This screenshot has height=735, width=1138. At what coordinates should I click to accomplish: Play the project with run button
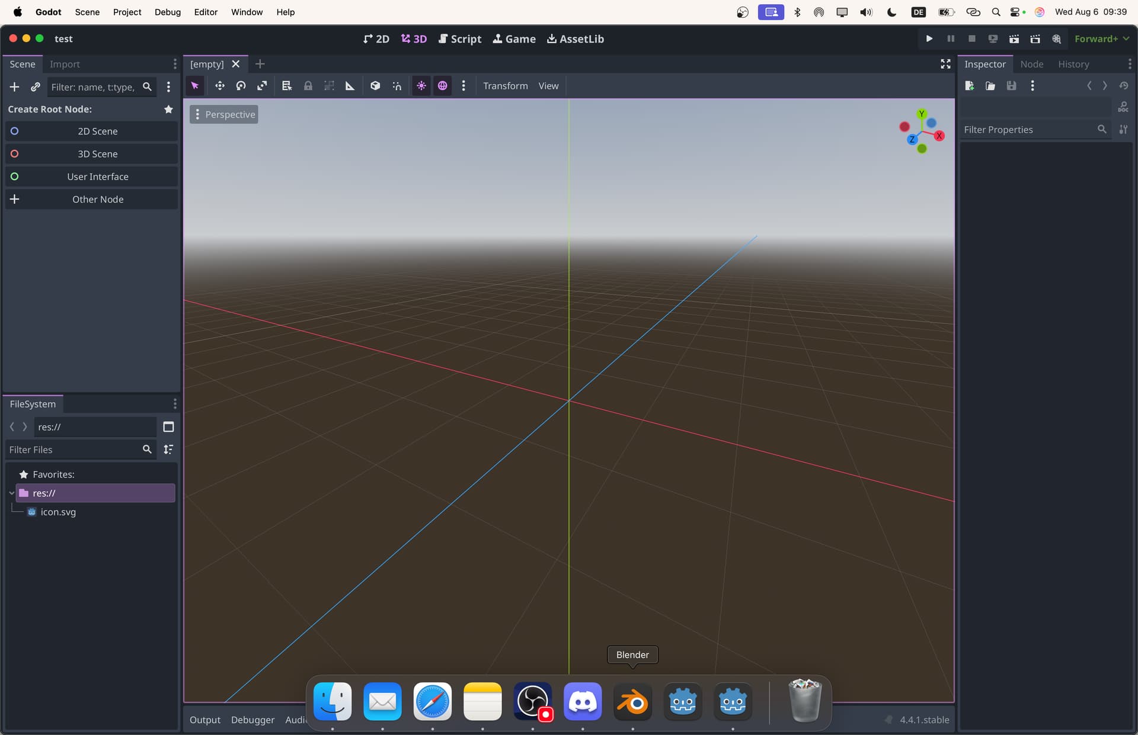[929, 38]
